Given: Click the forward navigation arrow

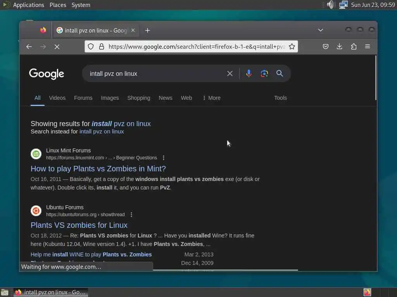Looking at the screenshot, I should (43, 47).
